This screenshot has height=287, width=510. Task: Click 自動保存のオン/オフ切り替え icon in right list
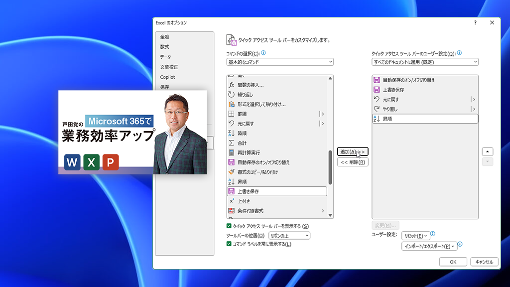(x=377, y=80)
